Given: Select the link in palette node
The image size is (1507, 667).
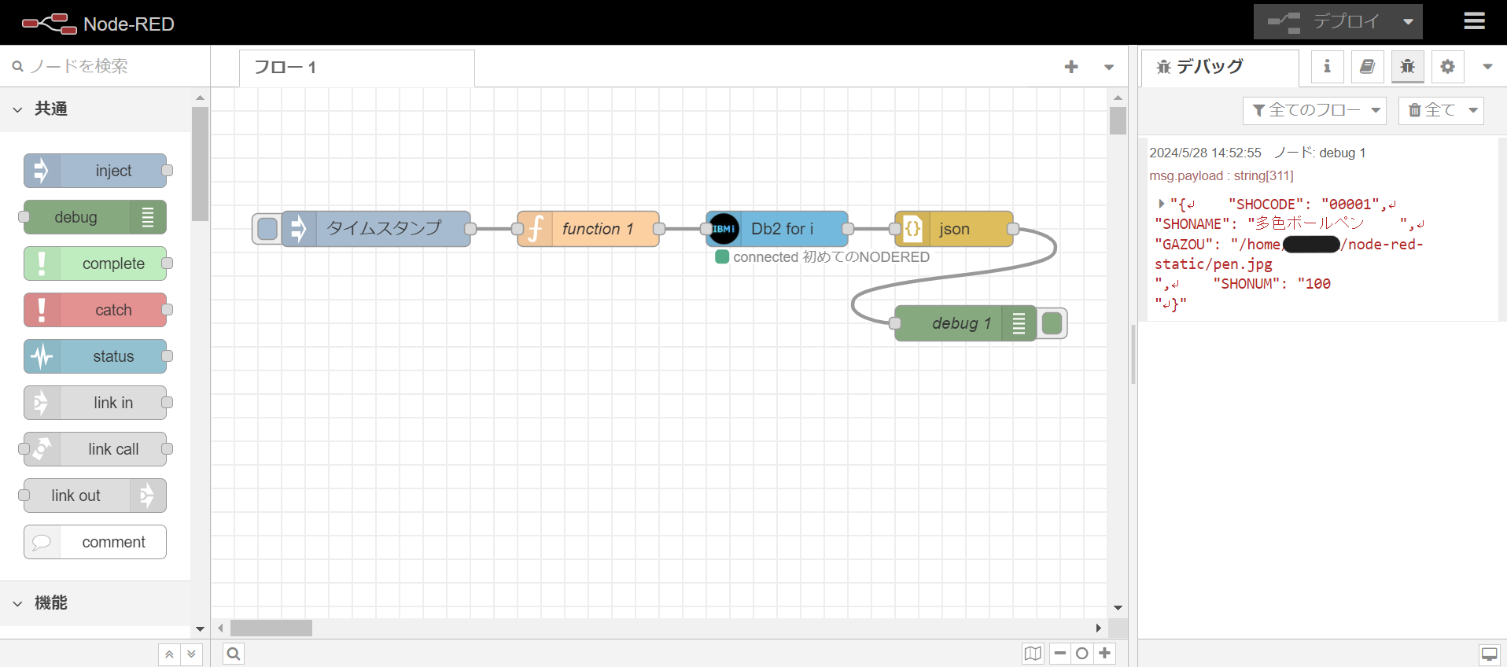Looking at the screenshot, I should (x=95, y=403).
